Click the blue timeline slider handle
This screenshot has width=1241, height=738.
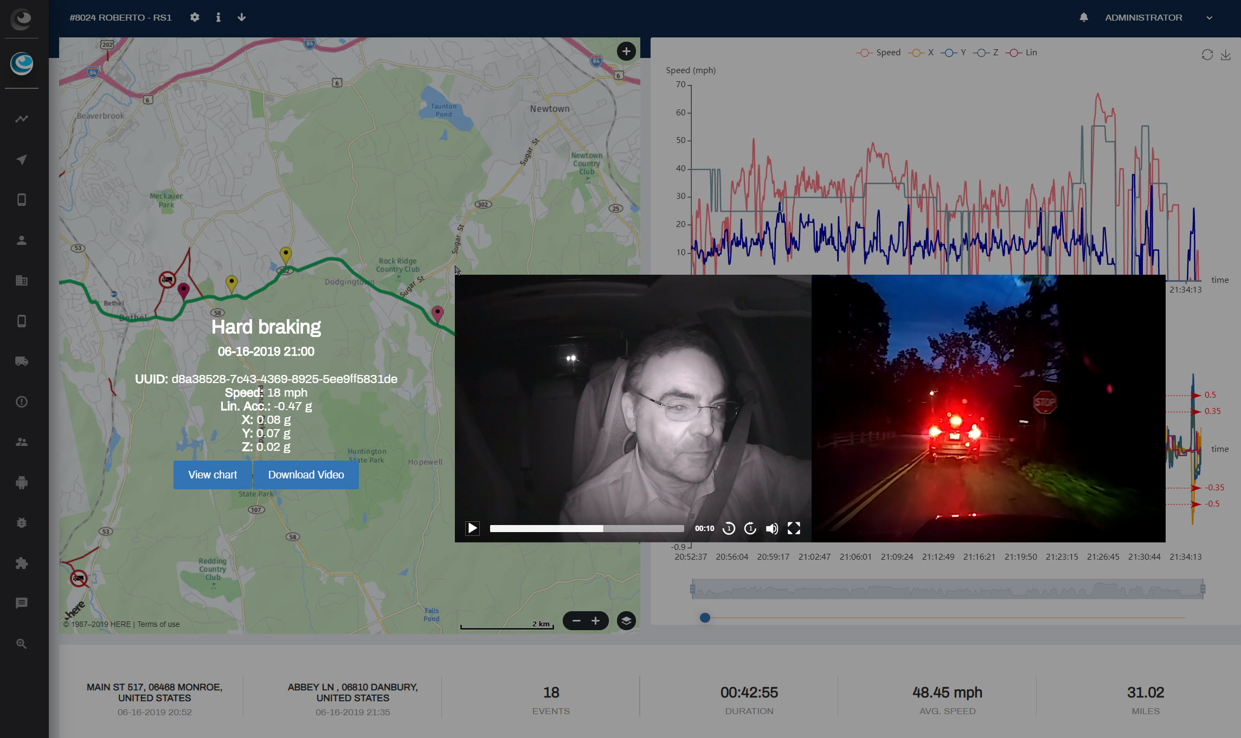click(705, 618)
